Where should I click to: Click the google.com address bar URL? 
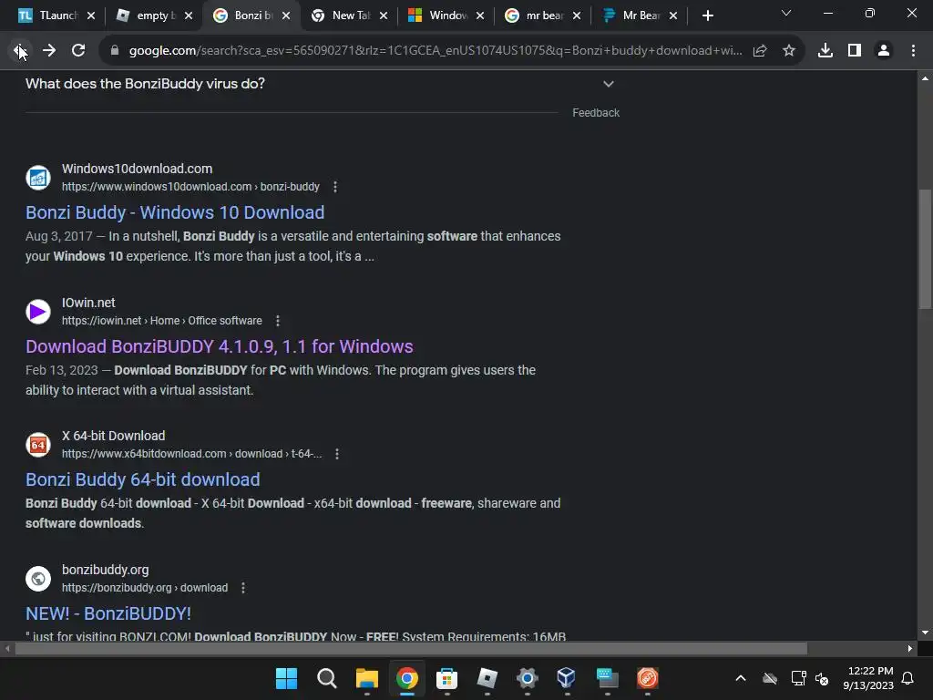coord(435,51)
